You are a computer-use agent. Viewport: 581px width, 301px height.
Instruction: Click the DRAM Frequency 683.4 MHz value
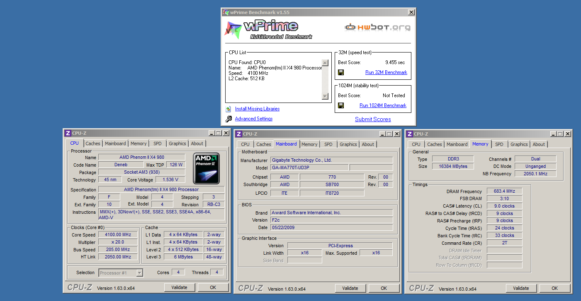coord(505,191)
